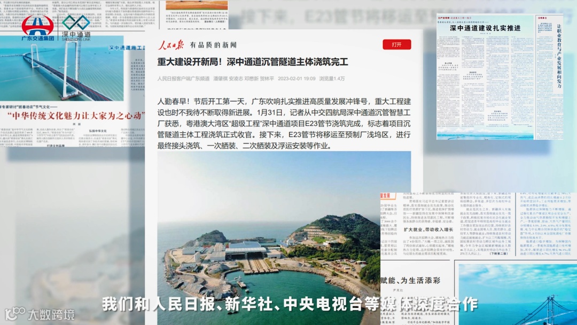Click the 人民日报 logo in article header

[171, 45]
